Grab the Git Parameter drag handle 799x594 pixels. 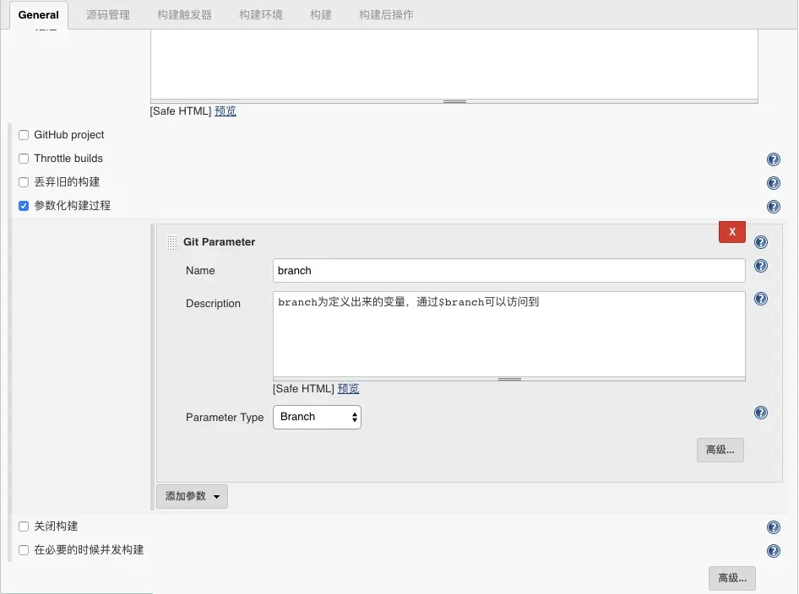coord(171,242)
